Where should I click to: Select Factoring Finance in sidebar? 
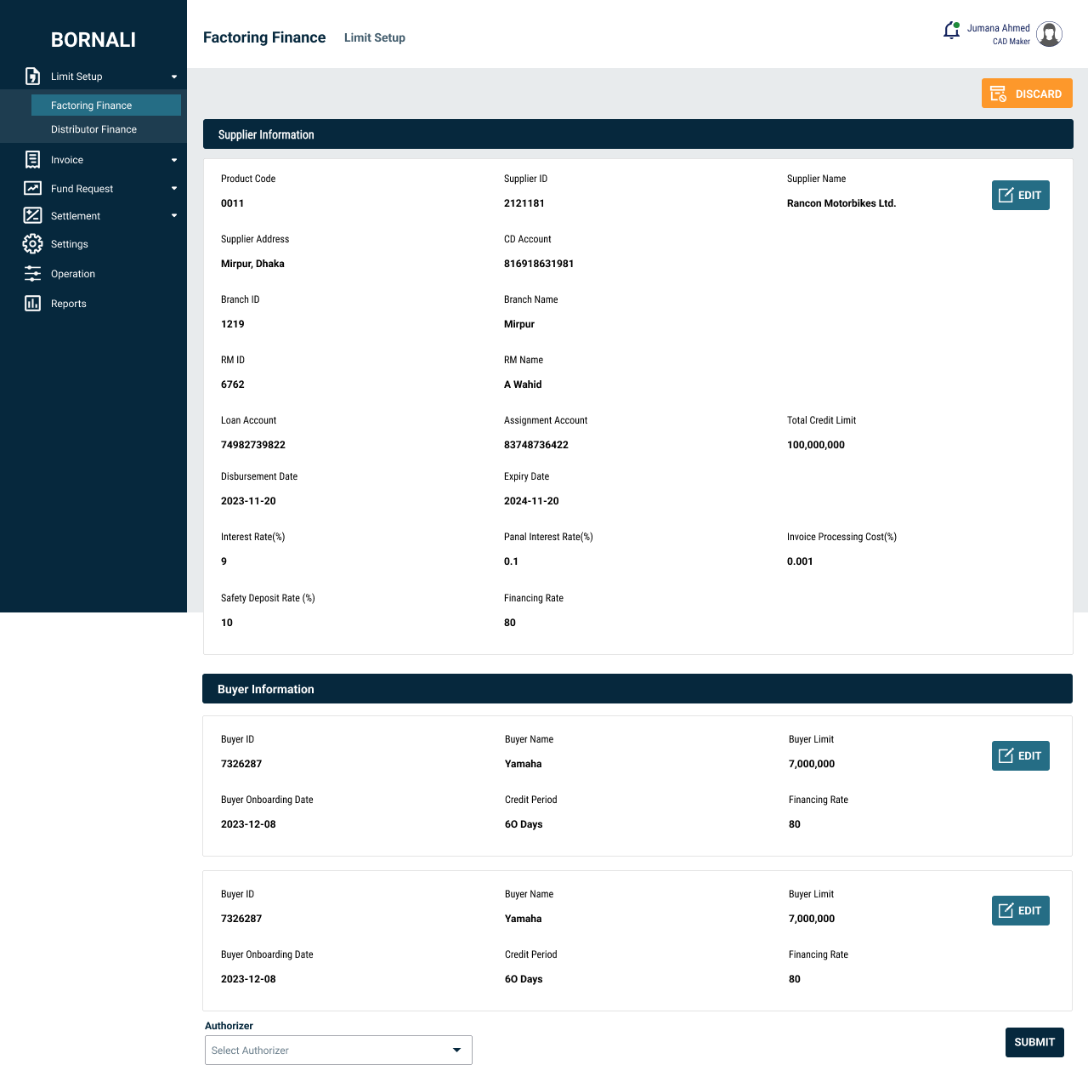(x=106, y=105)
